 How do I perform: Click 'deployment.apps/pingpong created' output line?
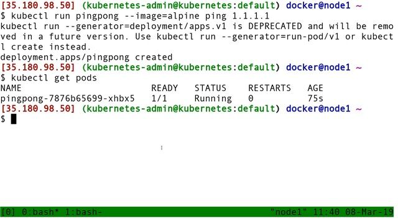(x=86, y=57)
